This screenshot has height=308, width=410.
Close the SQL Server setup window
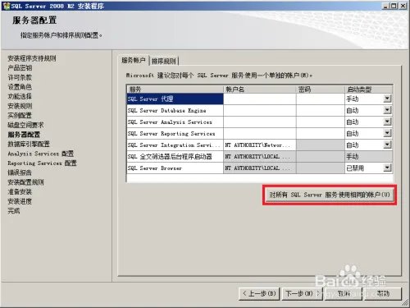click(x=403, y=6)
